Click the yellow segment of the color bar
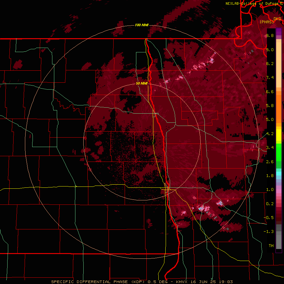This screenshot has width=284, height=284. pos(279,135)
